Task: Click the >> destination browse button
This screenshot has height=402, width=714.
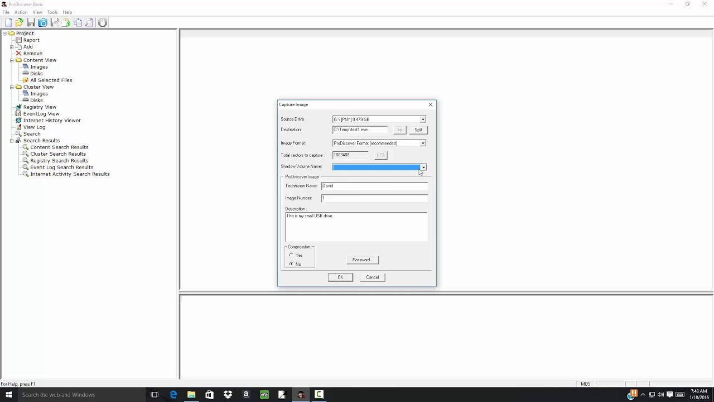Action: pyautogui.click(x=399, y=130)
